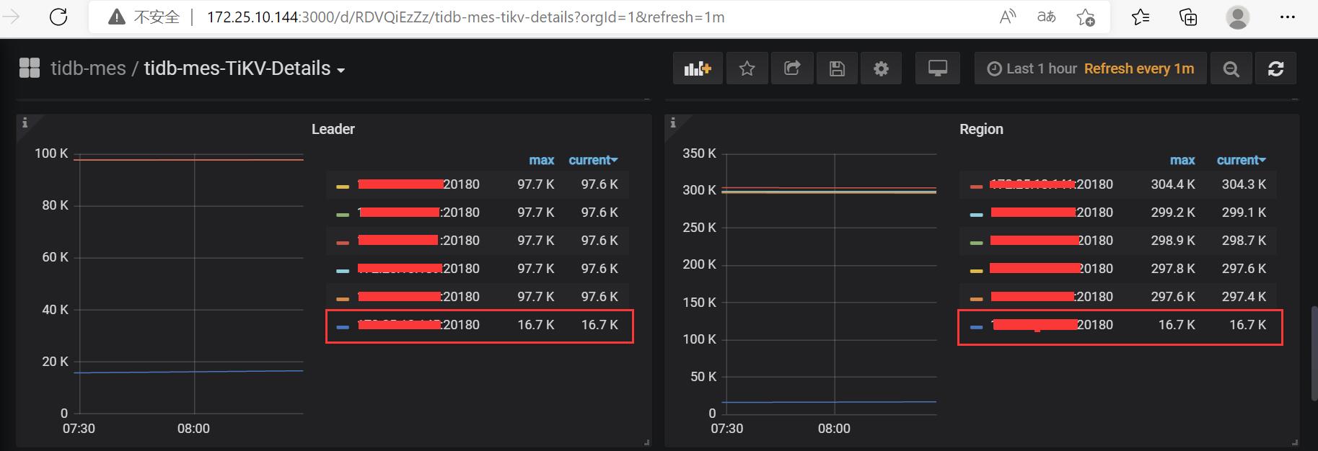Click the Region panel info icon

point(672,123)
